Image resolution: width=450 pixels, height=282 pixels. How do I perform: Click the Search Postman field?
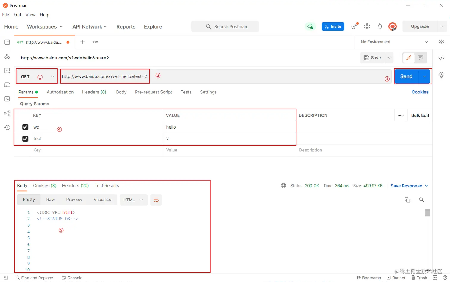(x=225, y=26)
